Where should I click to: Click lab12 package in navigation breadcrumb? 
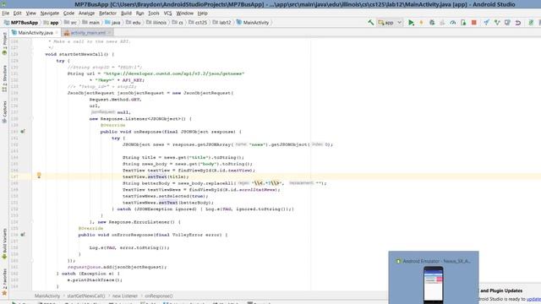point(221,23)
